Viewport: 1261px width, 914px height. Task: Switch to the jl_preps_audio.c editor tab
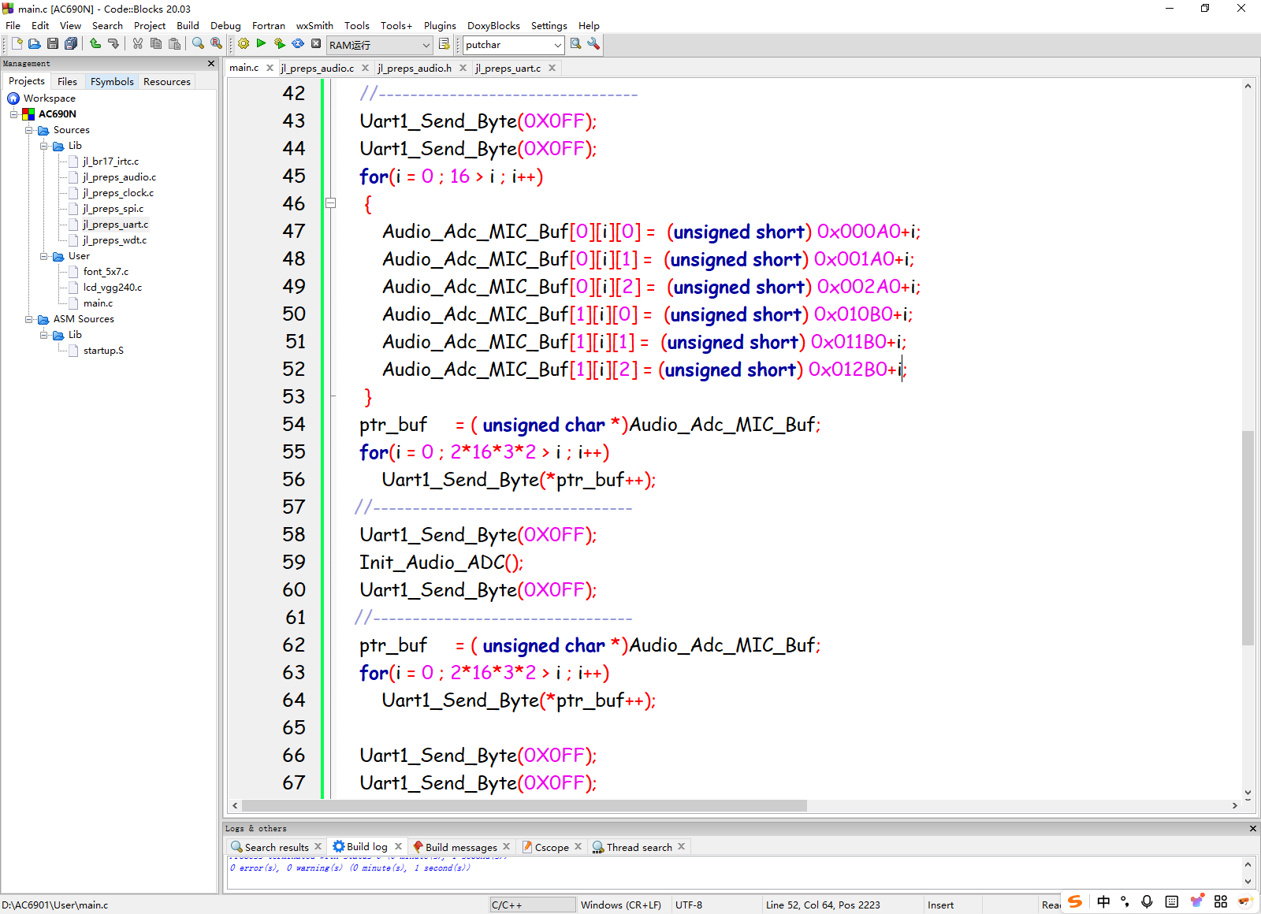pyautogui.click(x=318, y=68)
